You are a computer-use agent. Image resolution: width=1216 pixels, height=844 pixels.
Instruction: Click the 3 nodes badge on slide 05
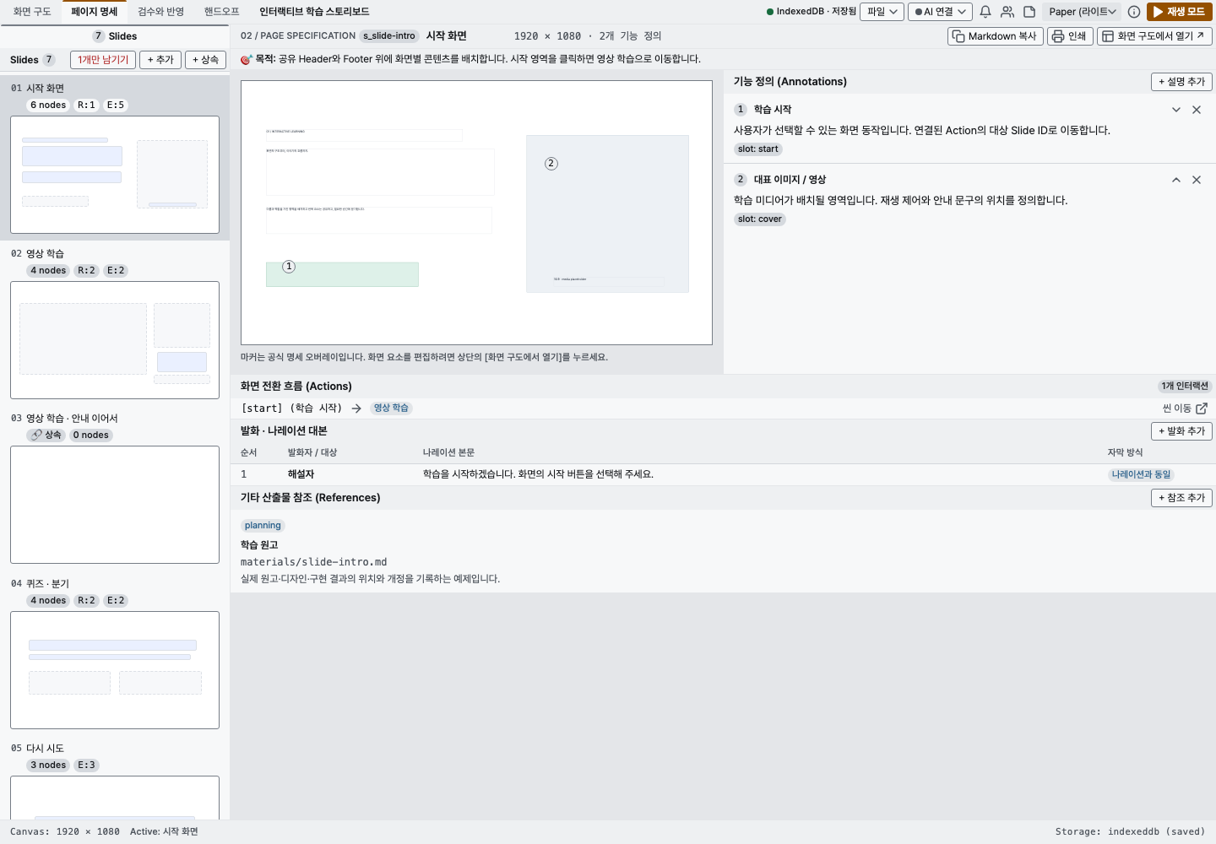pyautogui.click(x=48, y=766)
